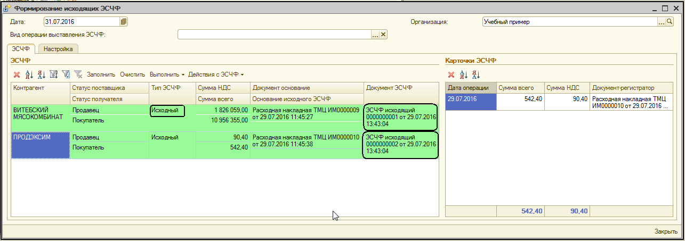The width and height of the screenshot is (685, 241).
Task: Sort the ЭСЧФ list in descending order
Action: point(42,74)
